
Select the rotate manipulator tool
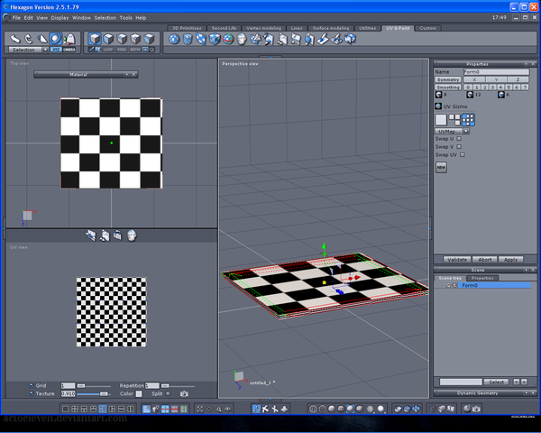(x=28, y=39)
